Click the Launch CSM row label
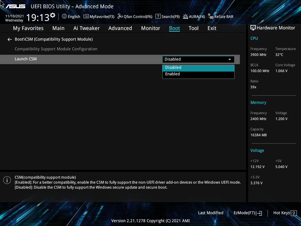Image resolution: width=301 pixels, height=226 pixels. pos(26,59)
